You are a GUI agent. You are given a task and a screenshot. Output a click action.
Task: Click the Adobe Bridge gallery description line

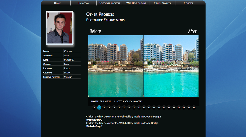tap(122, 123)
